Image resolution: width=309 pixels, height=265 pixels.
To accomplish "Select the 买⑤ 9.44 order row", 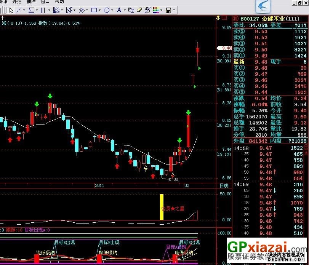I will 270,92.
